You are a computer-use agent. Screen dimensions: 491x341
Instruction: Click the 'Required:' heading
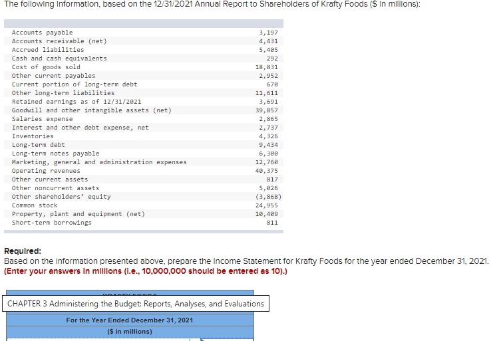(x=23, y=251)
